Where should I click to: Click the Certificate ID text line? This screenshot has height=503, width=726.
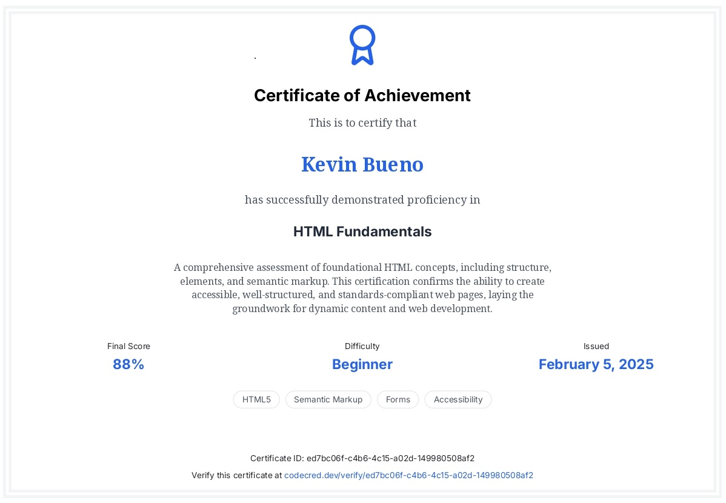pos(362,458)
